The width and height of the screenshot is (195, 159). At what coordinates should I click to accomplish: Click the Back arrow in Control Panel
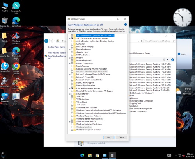pyautogui.click(x=46, y=41)
